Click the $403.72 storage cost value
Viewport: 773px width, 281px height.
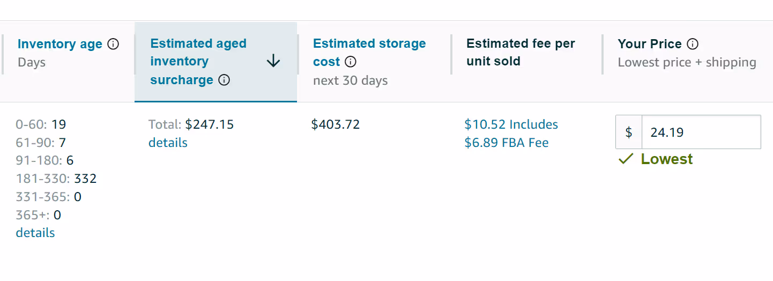point(336,124)
